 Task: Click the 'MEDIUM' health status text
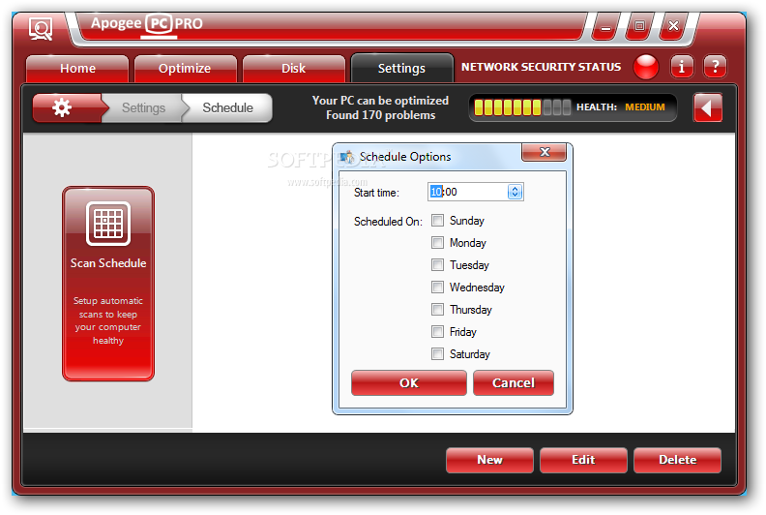tap(645, 107)
